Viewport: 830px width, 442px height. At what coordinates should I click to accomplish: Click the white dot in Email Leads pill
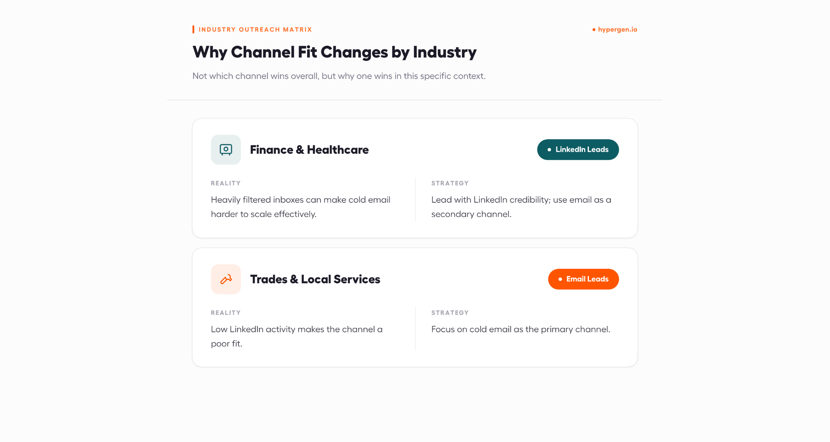[x=560, y=279]
